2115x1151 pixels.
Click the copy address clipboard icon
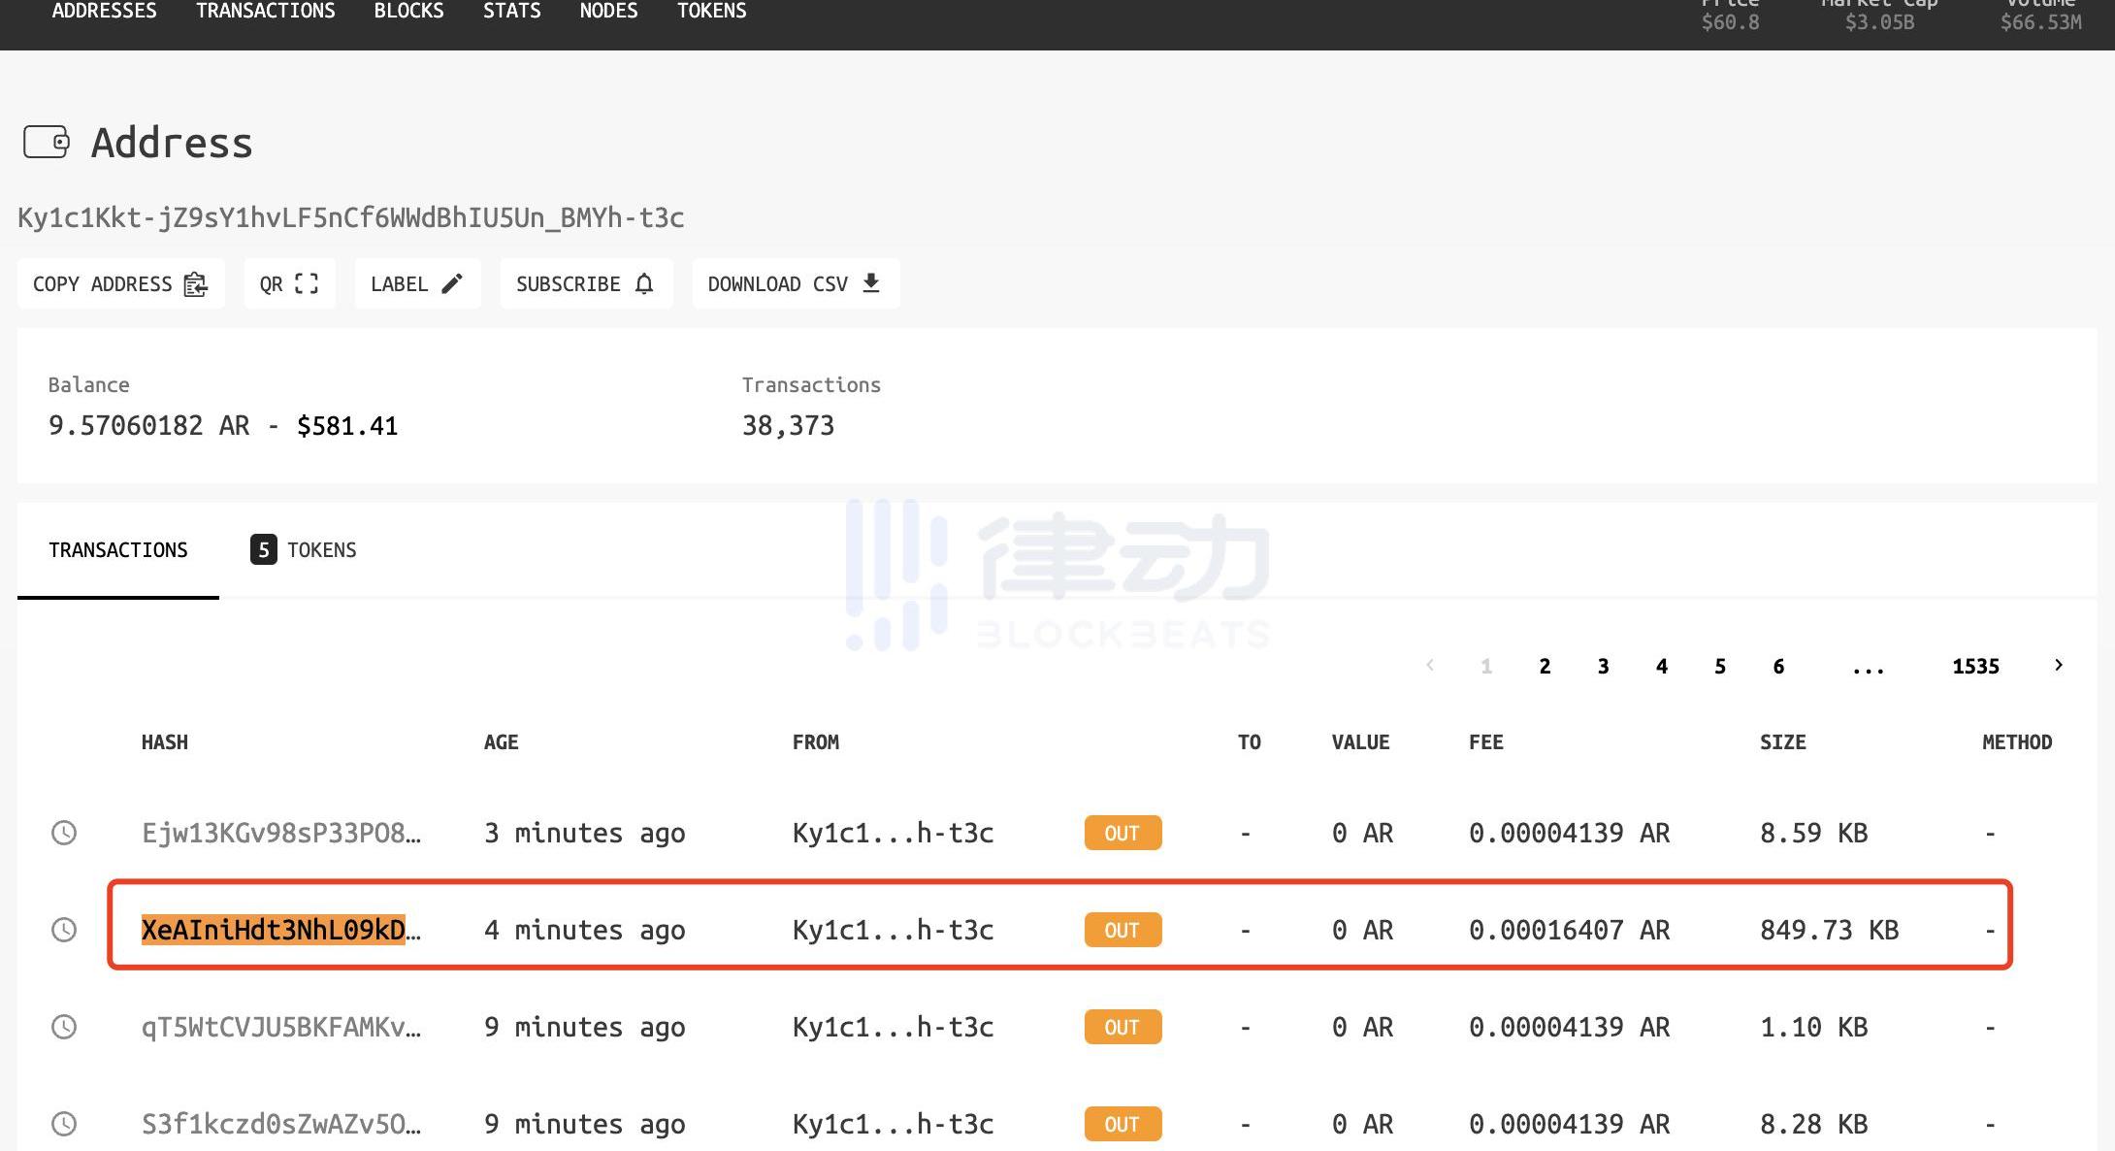click(x=196, y=284)
